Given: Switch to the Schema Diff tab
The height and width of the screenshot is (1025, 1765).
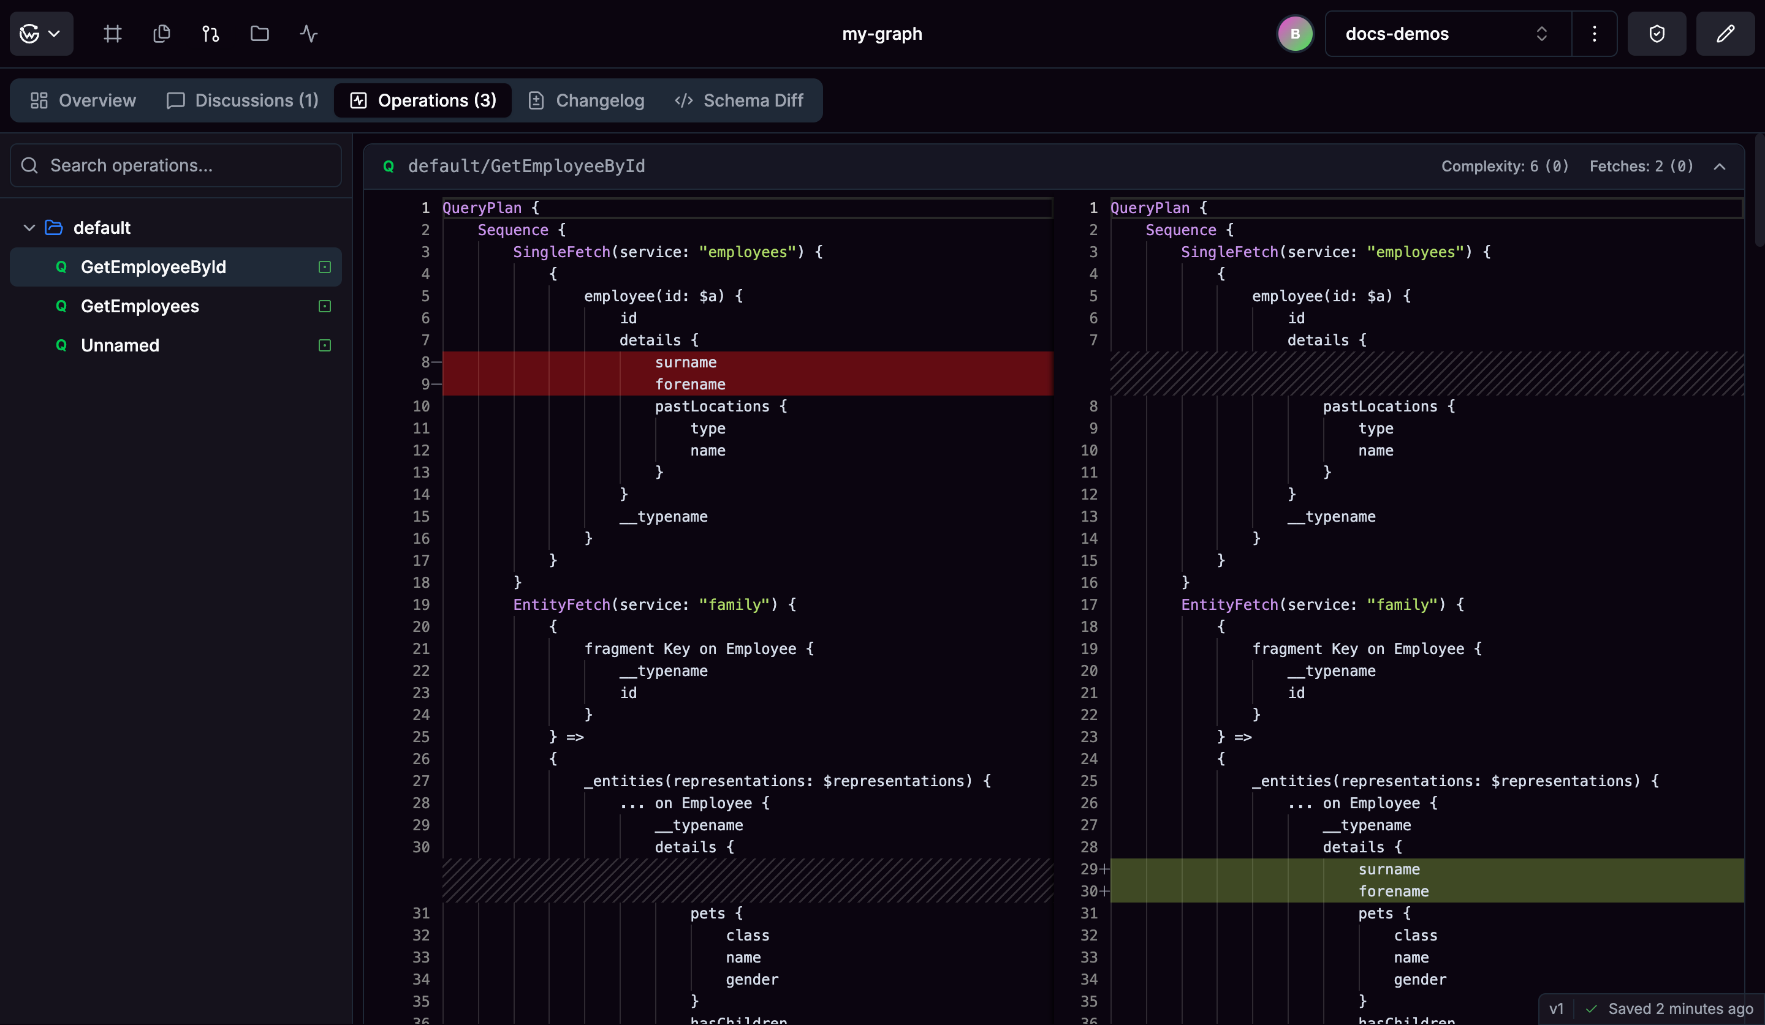Looking at the screenshot, I should click(739, 100).
